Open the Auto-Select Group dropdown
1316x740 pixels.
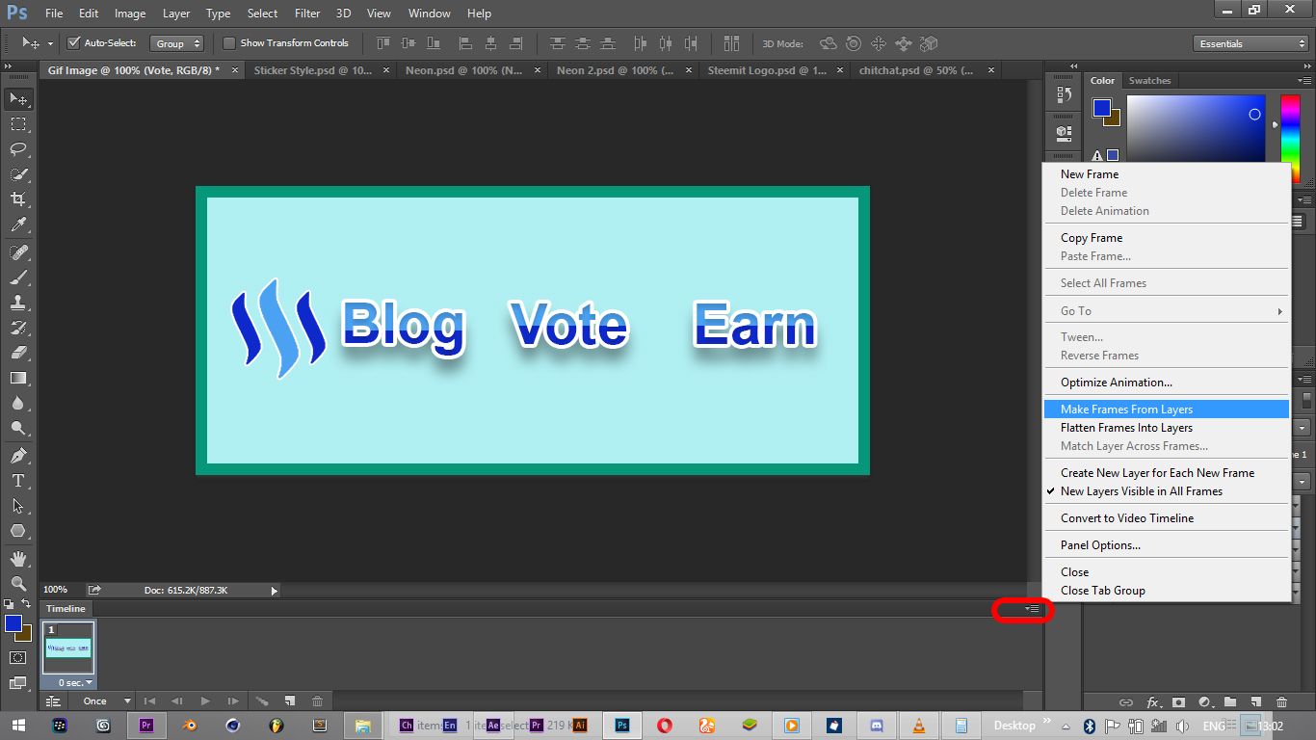(177, 43)
